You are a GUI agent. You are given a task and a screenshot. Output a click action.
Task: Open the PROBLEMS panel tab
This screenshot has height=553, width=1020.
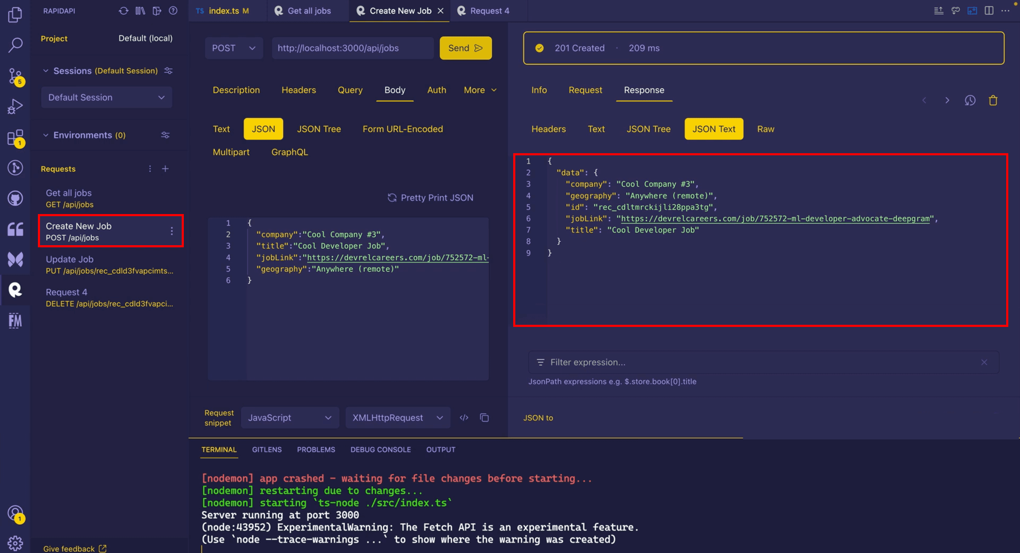tap(316, 450)
